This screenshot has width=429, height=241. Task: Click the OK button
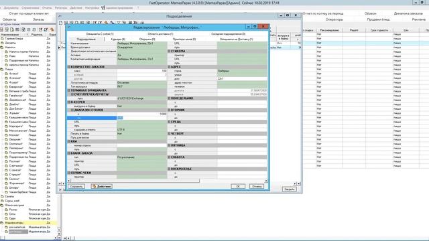coord(238,186)
